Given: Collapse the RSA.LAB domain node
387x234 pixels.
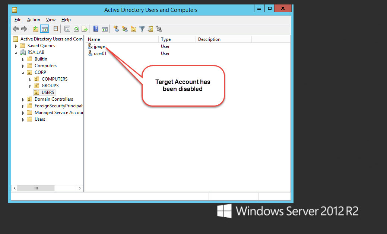Looking at the screenshot, I should [16, 53].
